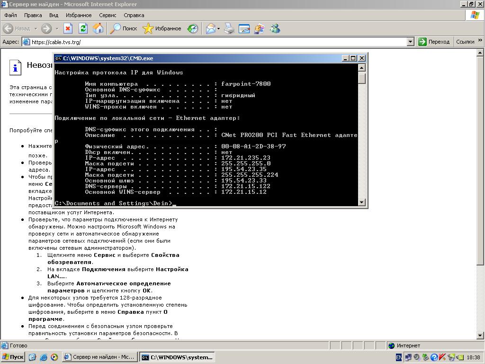Click the Print icon in toolbar
485x364 pixels.
(x=229, y=29)
